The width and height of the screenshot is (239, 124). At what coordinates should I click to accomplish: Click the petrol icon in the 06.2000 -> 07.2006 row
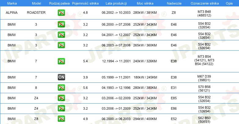click(61, 24)
